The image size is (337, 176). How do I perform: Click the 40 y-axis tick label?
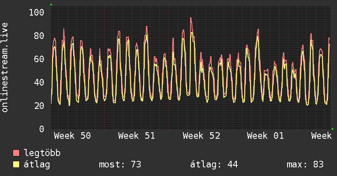click(39, 82)
